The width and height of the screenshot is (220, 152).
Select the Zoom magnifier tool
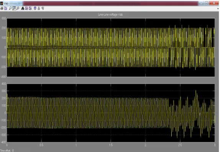point(10,8)
